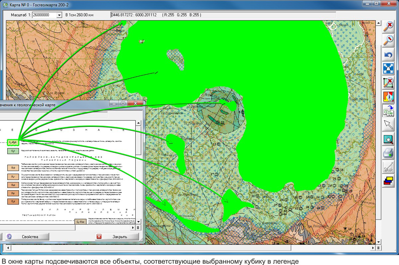The image size is (399, 265).
Task: Maximize the main map window
Action: [376, 3]
